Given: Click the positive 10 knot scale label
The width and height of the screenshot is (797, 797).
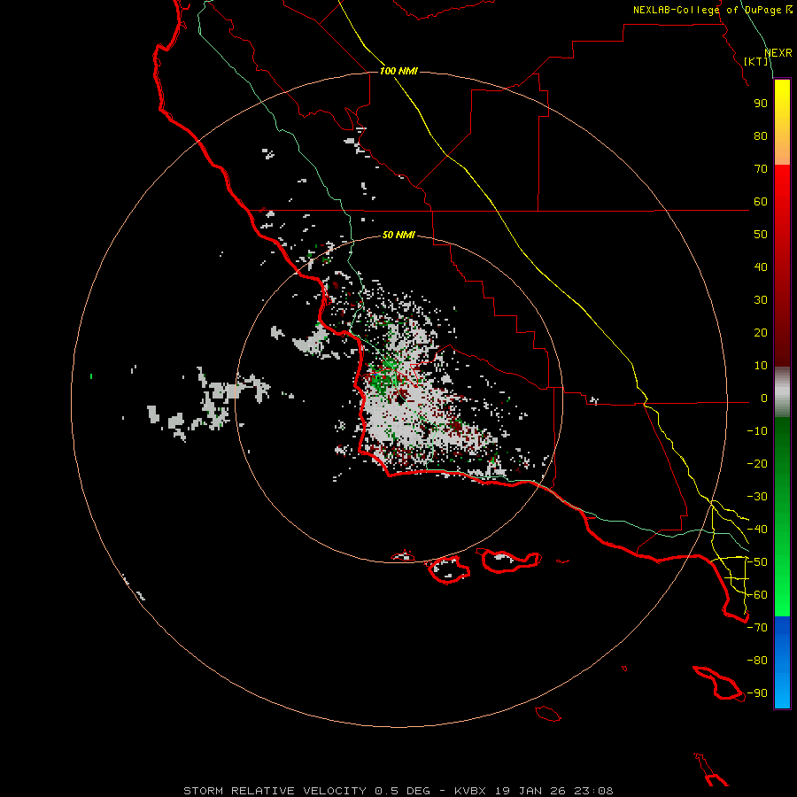Looking at the screenshot, I should click(761, 366).
